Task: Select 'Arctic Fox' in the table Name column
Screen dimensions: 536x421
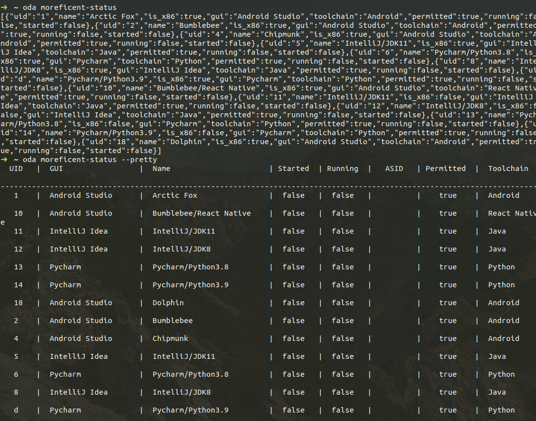Action: pyautogui.click(x=175, y=195)
